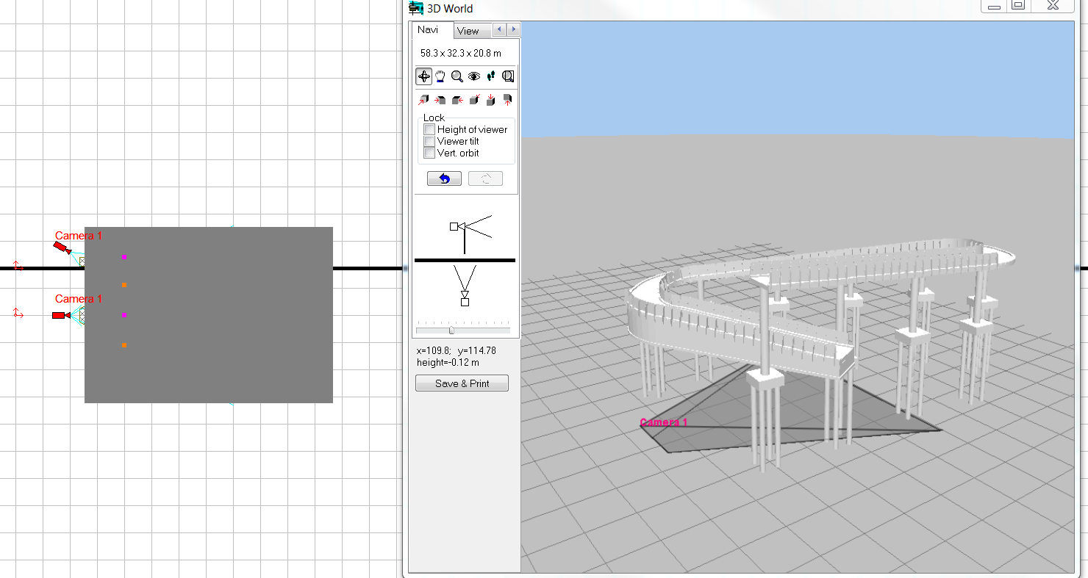Viewport: 1088px width, 578px height.
Task: Select upper orange square marker in plan
Action: pyautogui.click(x=124, y=285)
